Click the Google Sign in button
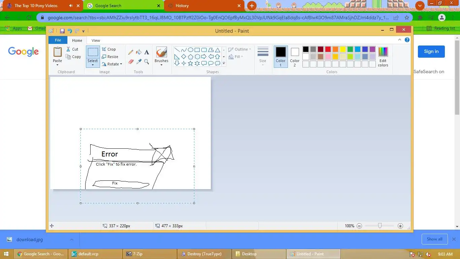460x259 pixels. (431, 51)
